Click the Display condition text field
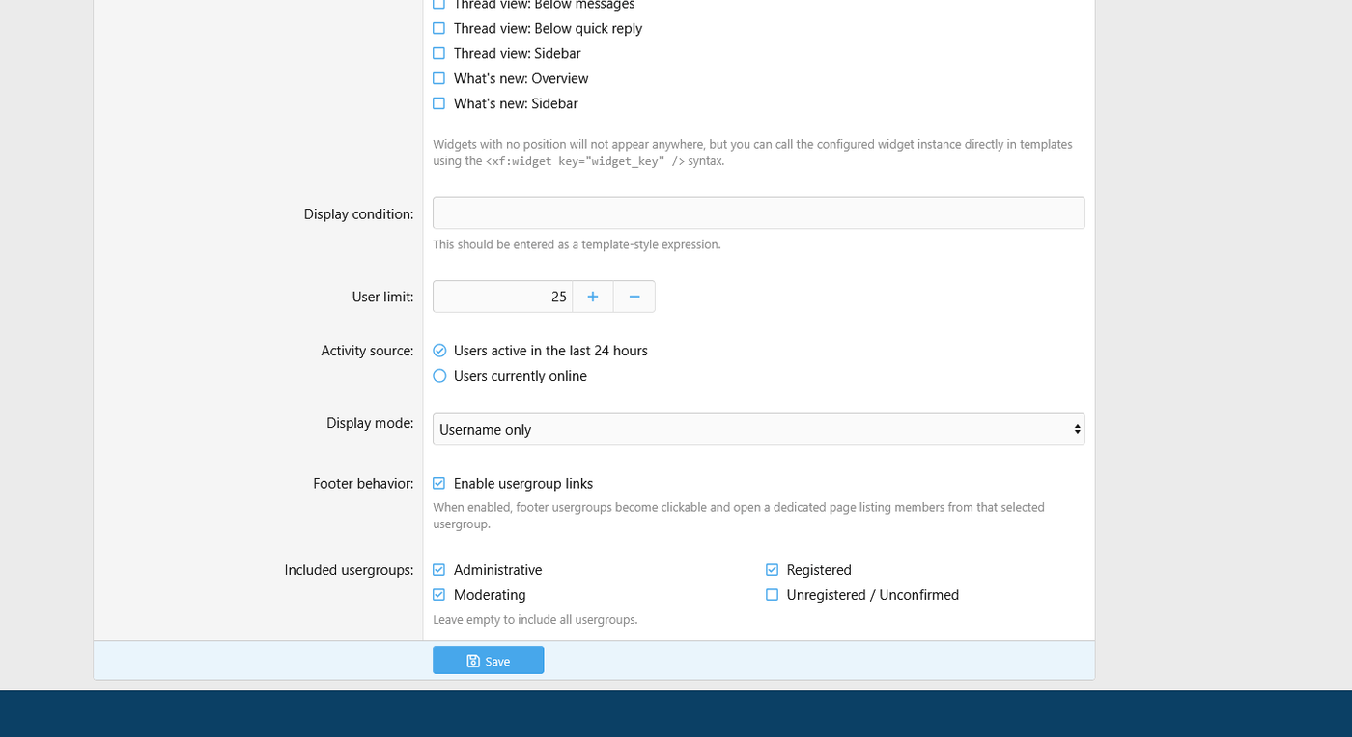This screenshot has width=1352, height=737. pyautogui.click(x=758, y=213)
